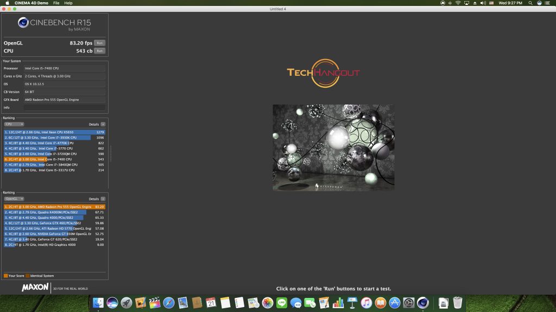Open the volume control in menu bar
556x312 pixels.
click(483, 3)
